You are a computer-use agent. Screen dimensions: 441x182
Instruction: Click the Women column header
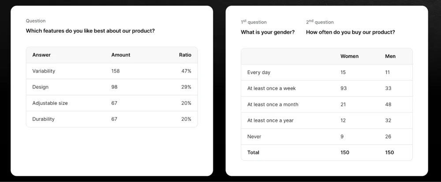349,56
